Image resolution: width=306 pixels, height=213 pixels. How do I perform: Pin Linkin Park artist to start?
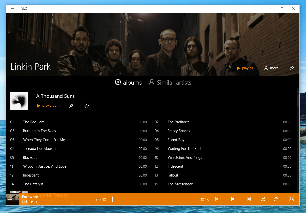[292, 68]
